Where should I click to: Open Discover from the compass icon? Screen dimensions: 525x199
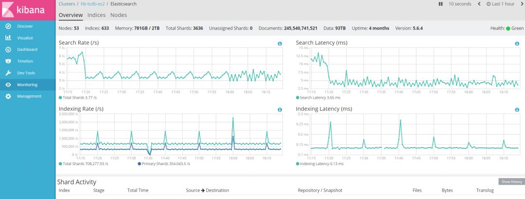[x=8, y=26]
